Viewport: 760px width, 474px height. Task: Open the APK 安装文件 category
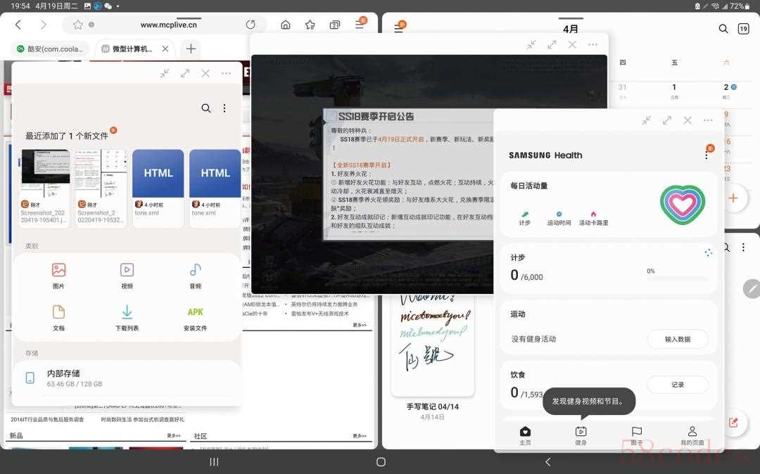(196, 318)
